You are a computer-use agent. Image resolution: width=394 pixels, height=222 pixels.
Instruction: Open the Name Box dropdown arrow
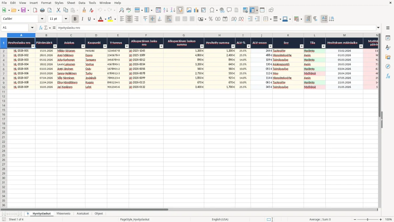[x=32, y=28]
